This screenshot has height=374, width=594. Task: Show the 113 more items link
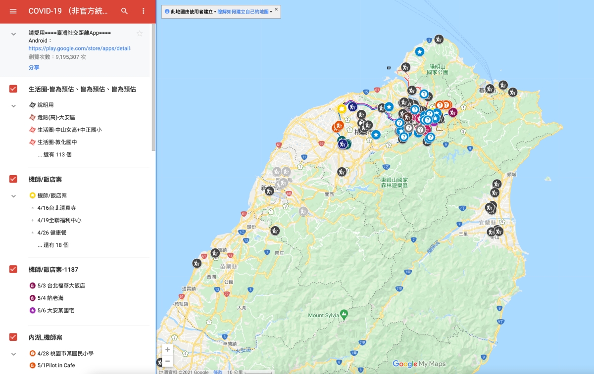pyautogui.click(x=54, y=154)
